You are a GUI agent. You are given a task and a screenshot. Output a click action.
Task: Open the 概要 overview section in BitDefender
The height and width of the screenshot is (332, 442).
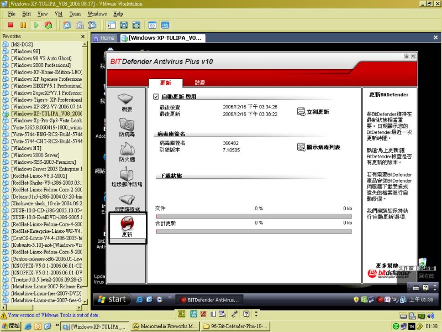[x=127, y=102]
